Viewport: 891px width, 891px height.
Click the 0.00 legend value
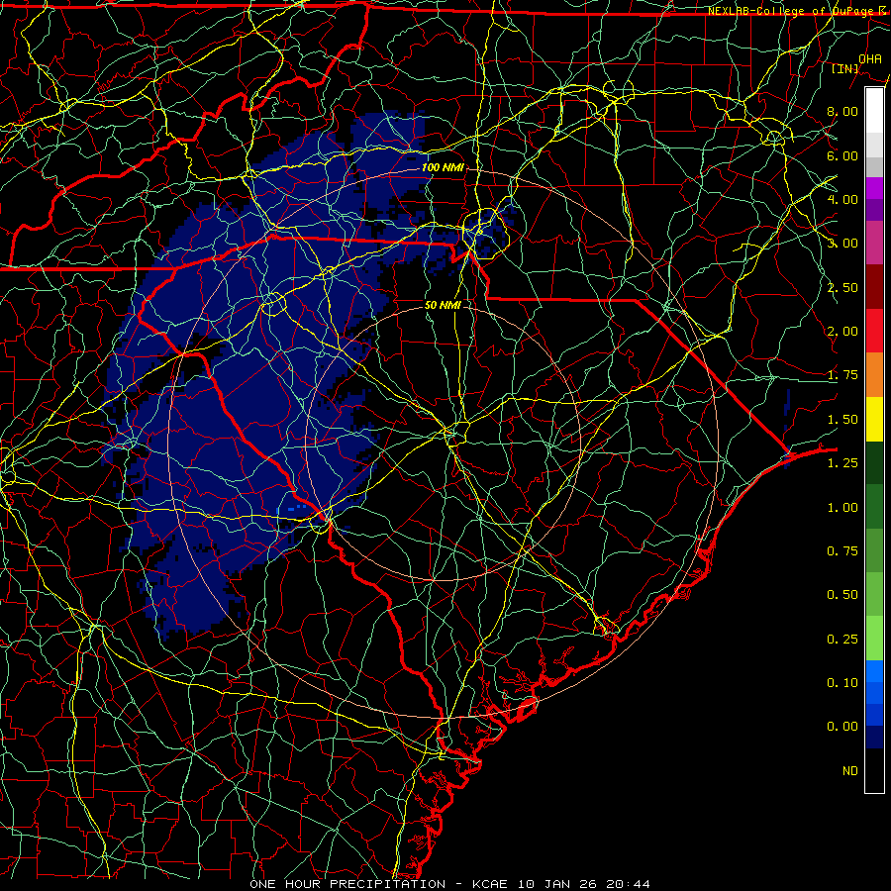point(842,727)
